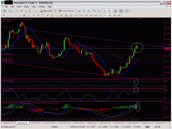Toggle chart Auto Scroll
This screenshot has height=129, width=172.
coord(105,11)
